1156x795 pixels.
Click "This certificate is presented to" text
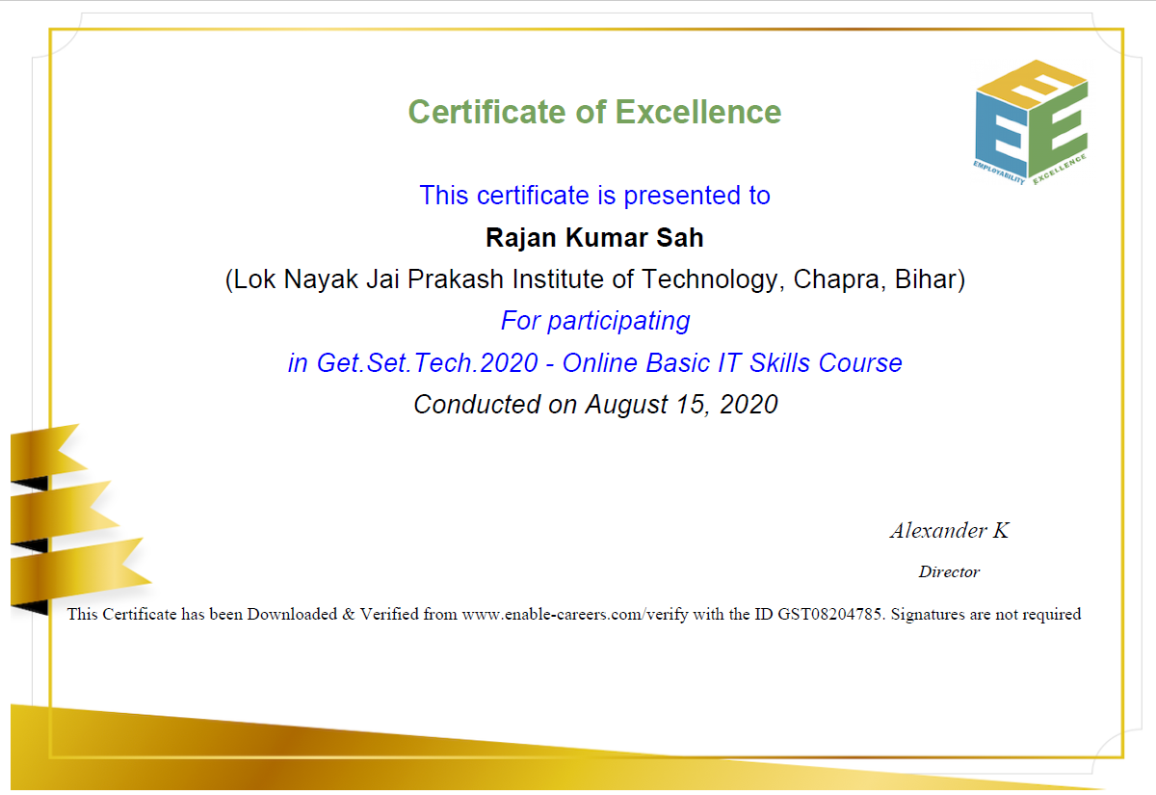tap(594, 196)
